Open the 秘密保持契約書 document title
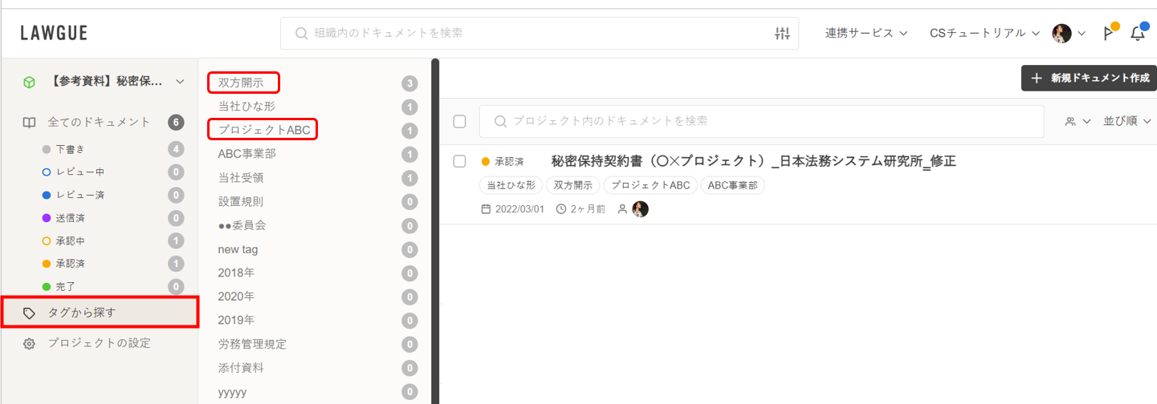Screen dimensions: 1157x404 (x=753, y=161)
